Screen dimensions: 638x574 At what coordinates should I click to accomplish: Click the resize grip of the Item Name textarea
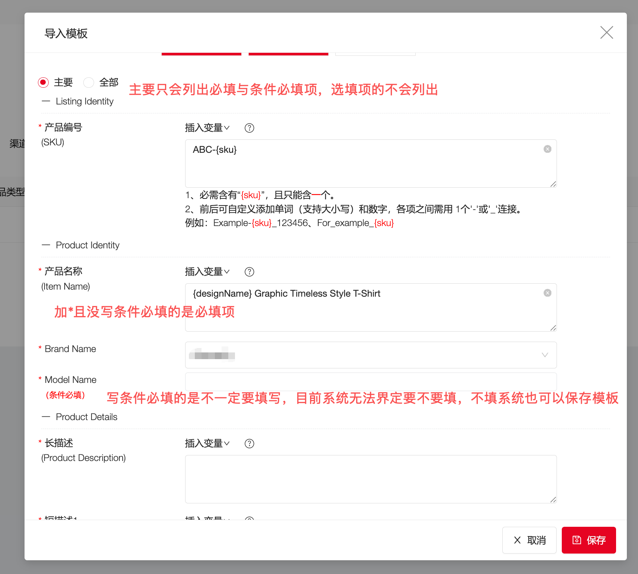(x=553, y=328)
